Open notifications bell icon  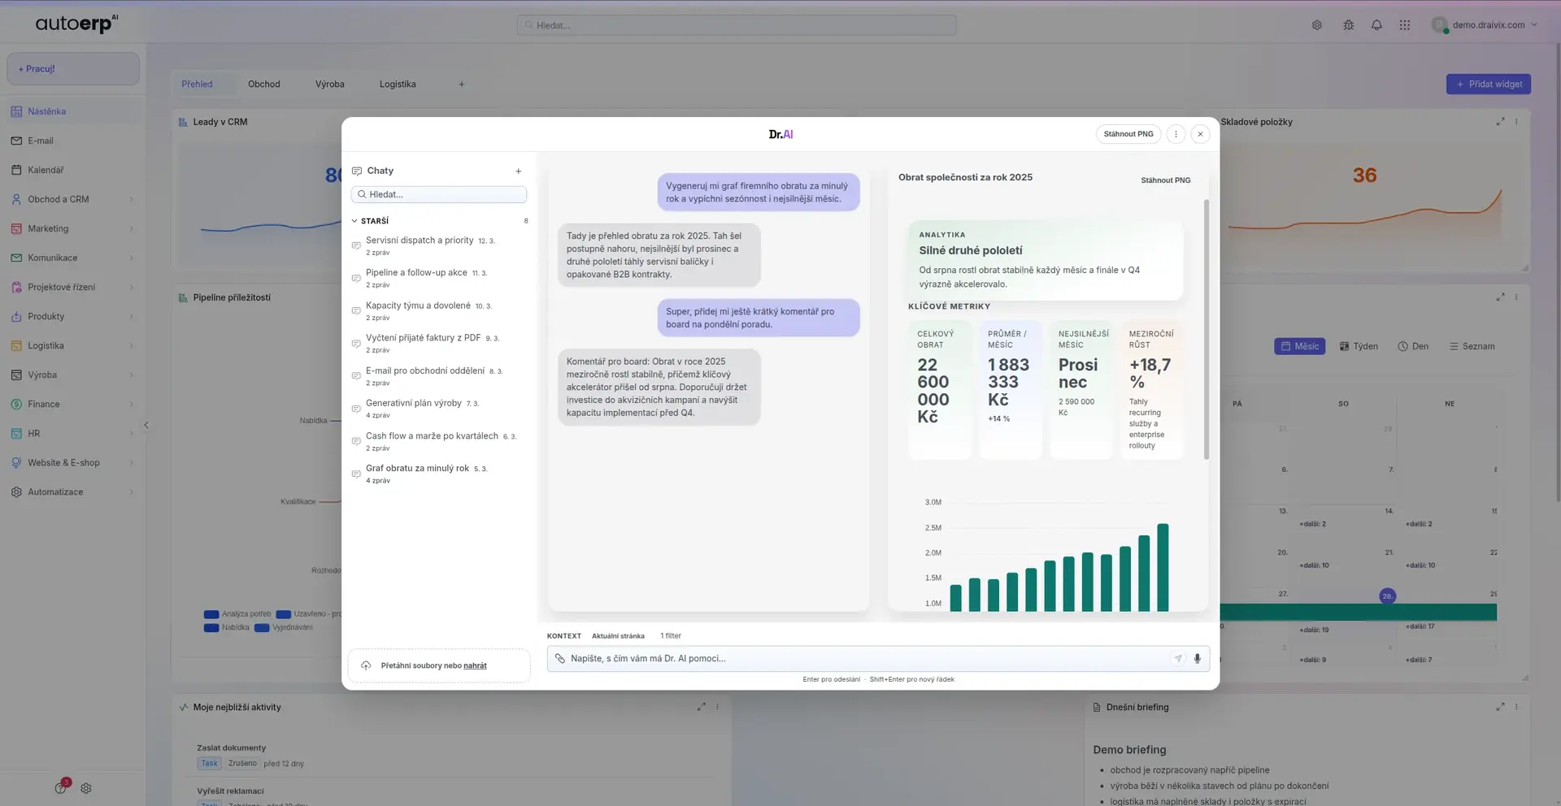point(1376,25)
